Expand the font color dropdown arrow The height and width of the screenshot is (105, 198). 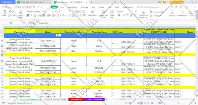tap(61, 15)
